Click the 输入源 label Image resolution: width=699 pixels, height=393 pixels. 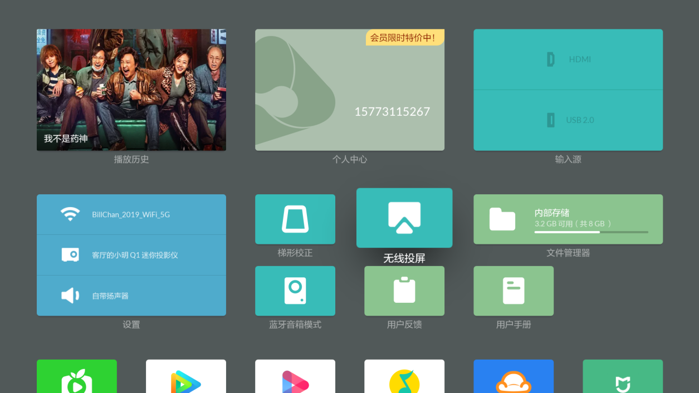point(568,159)
